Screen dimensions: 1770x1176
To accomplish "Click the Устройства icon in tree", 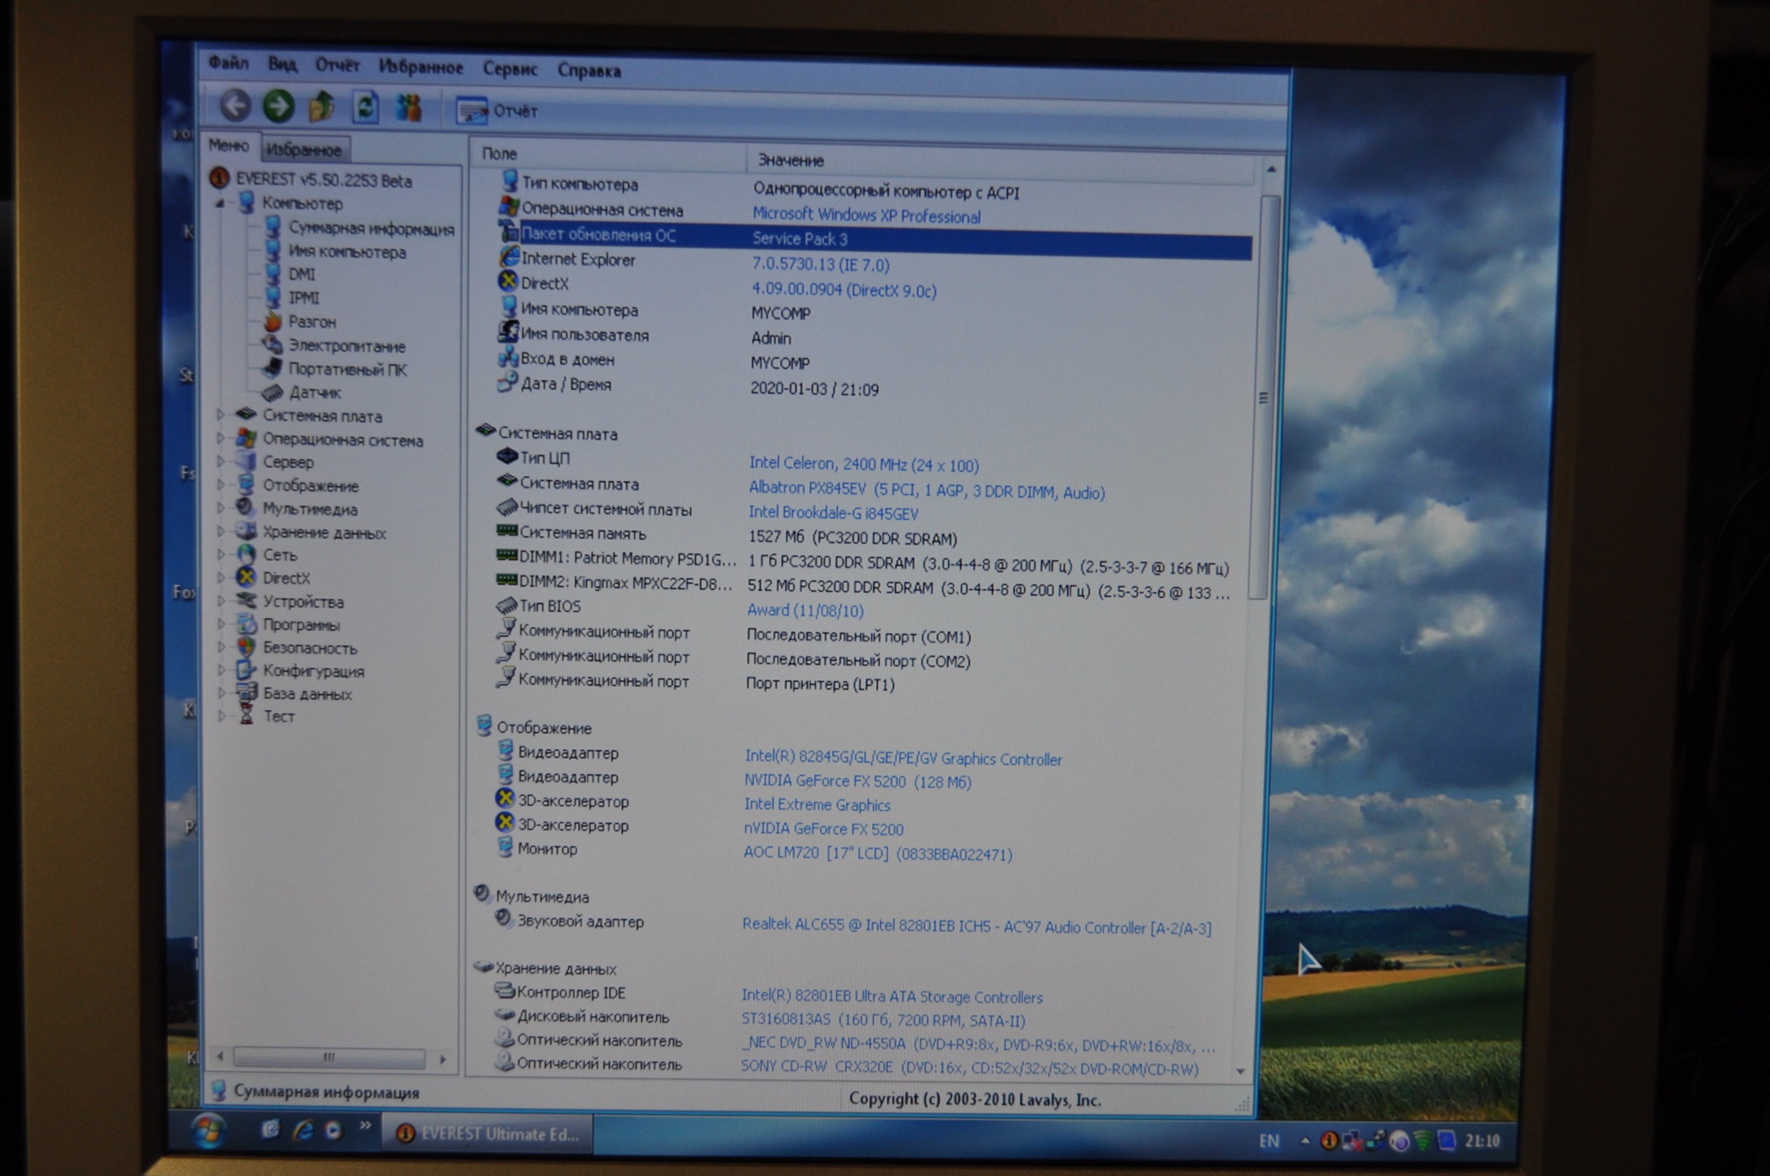I will point(246,601).
